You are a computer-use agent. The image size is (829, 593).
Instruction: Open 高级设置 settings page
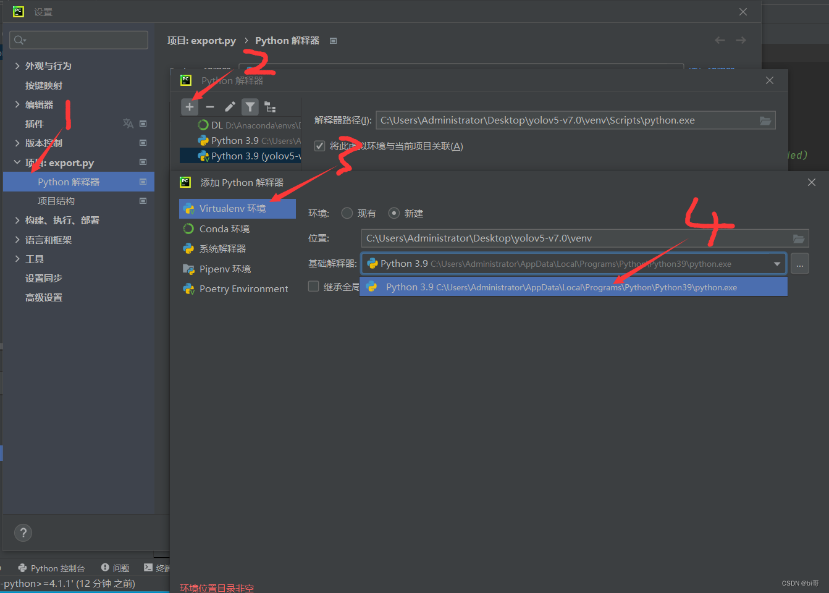coord(44,297)
